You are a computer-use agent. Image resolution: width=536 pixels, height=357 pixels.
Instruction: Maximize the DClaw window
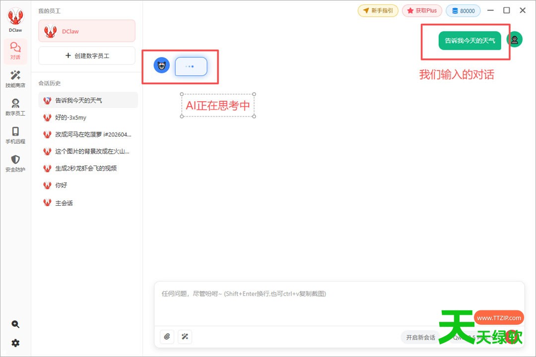[507, 10]
